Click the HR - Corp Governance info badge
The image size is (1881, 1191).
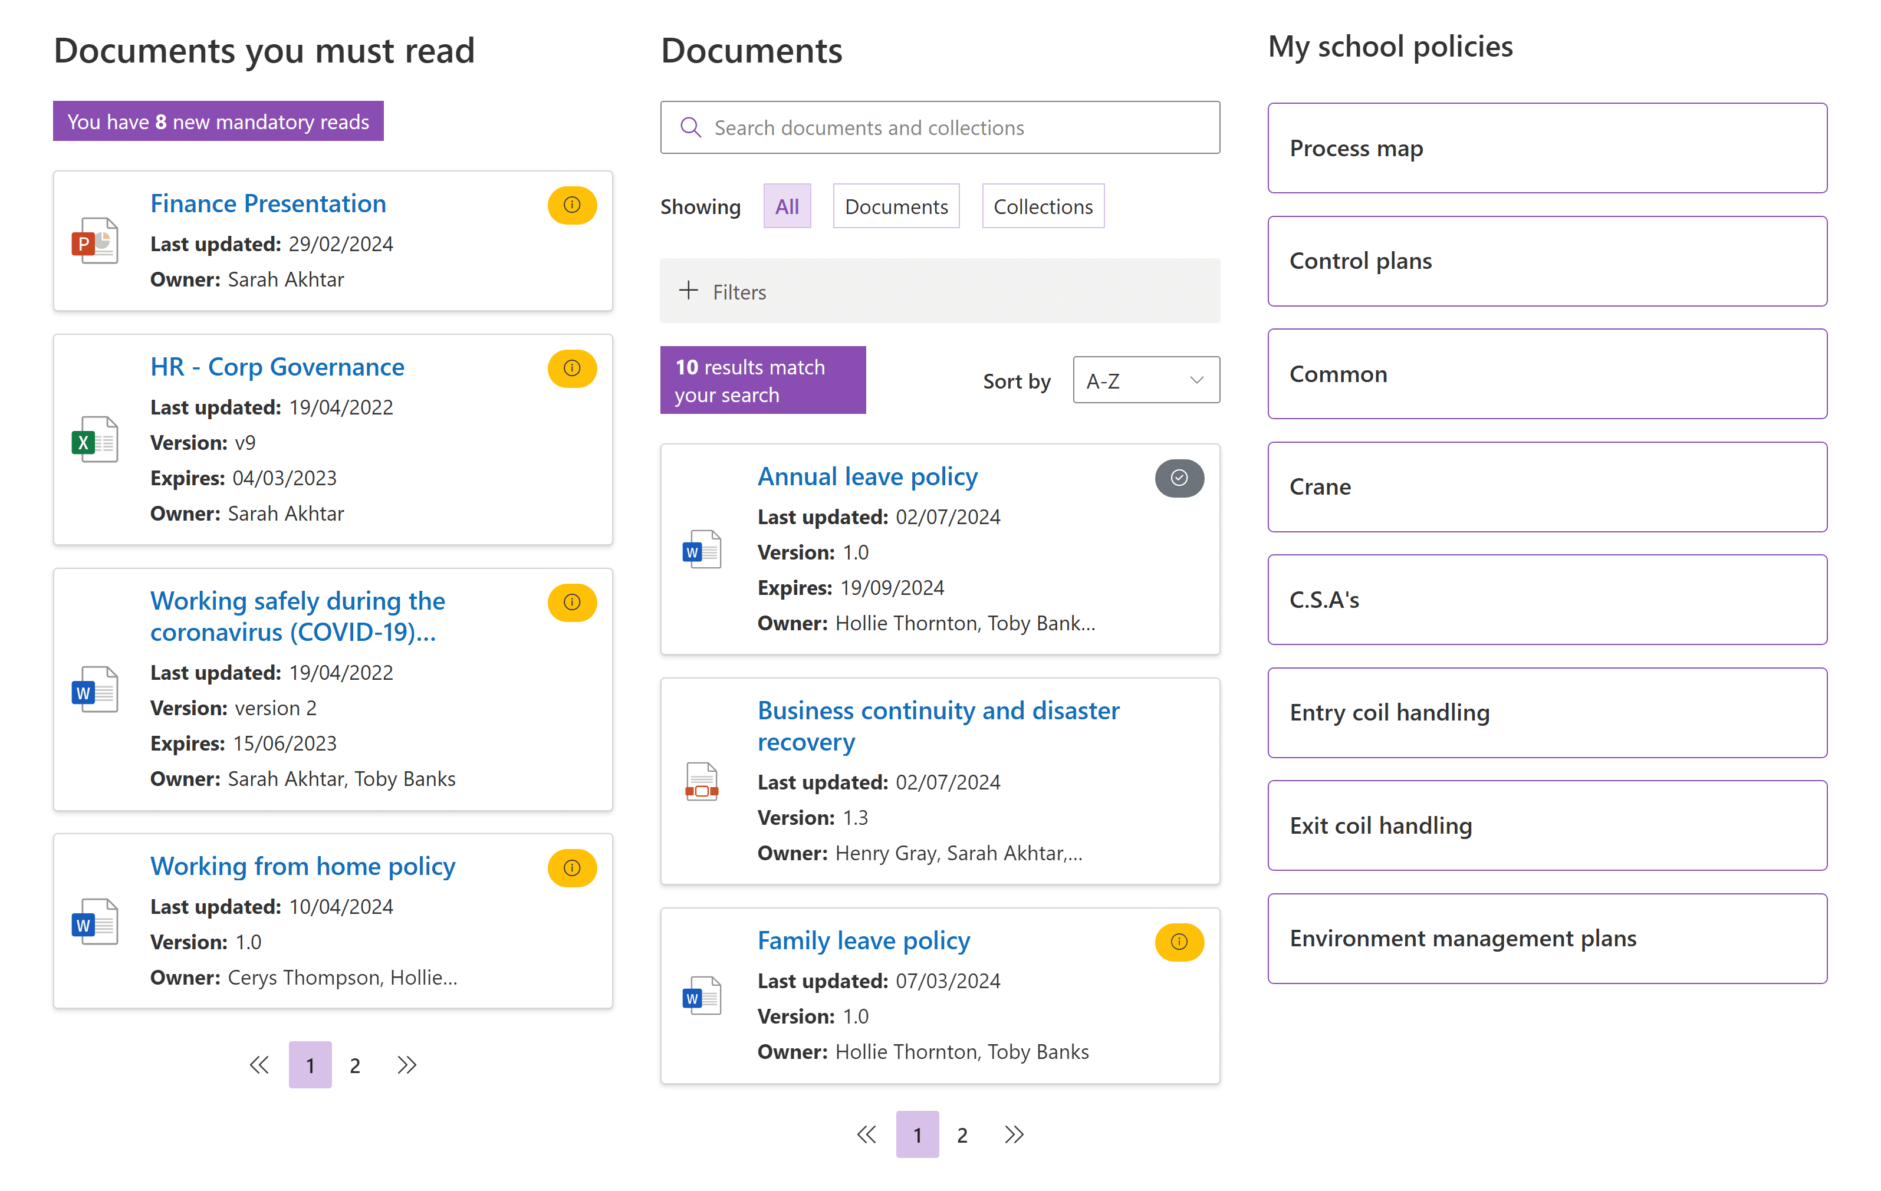coord(572,369)
